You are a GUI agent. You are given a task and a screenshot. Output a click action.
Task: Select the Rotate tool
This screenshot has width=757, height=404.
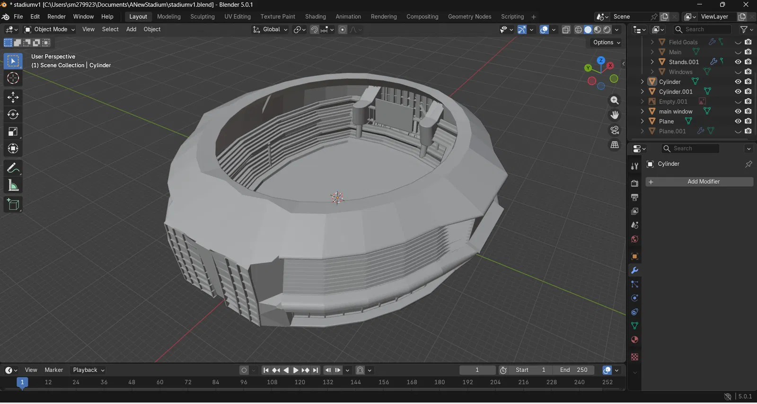click(x=13, y=114)
